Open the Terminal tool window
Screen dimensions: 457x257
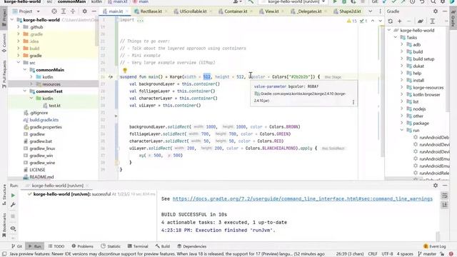pyautogui.click(x=138, y=246)
